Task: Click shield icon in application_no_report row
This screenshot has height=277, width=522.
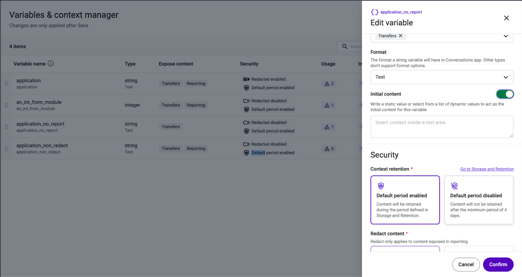Action: [246, 131]
